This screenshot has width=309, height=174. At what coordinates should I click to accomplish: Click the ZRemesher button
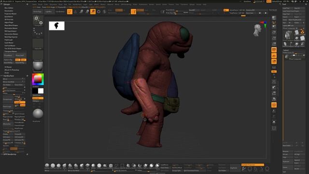(8, 124)
